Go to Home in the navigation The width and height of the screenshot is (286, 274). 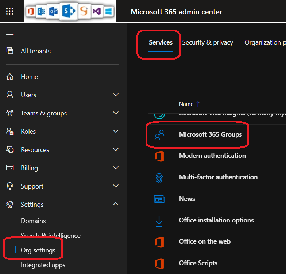click(29, 77)
